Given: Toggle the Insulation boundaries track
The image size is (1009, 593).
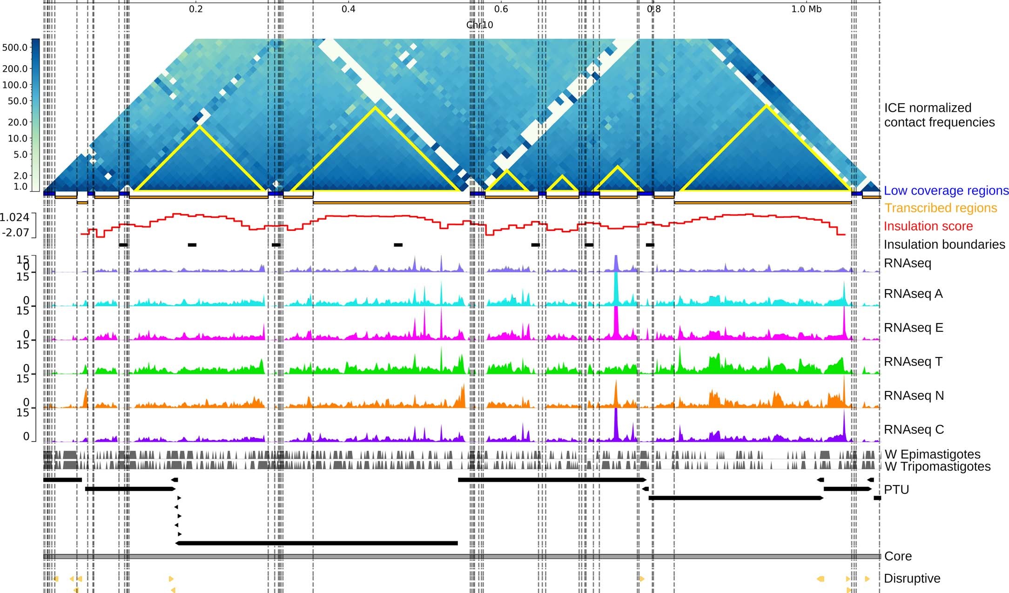Looking at the screenshot, I should pyautogui.click(x=942, y=244).
